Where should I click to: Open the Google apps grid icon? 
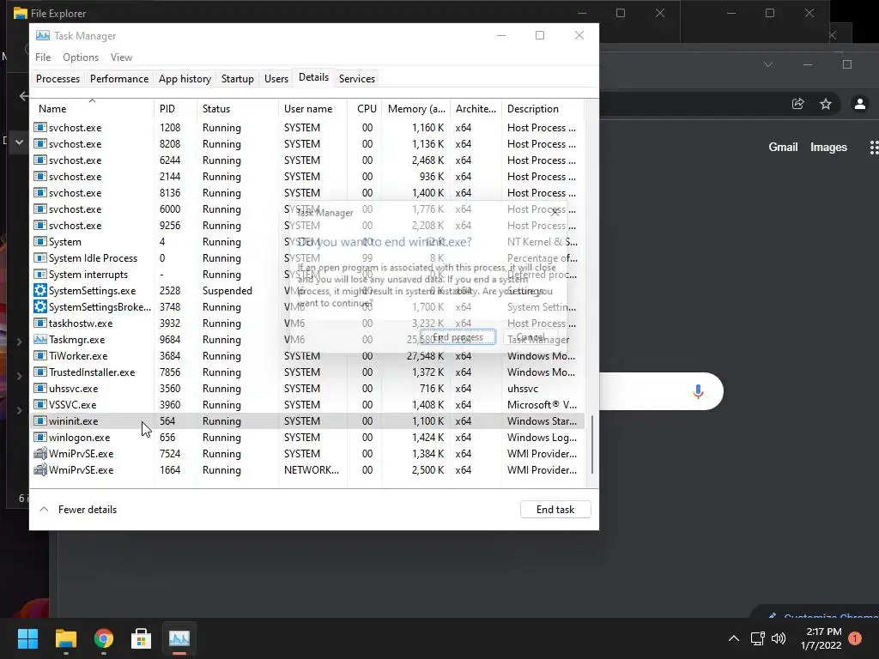874,147
